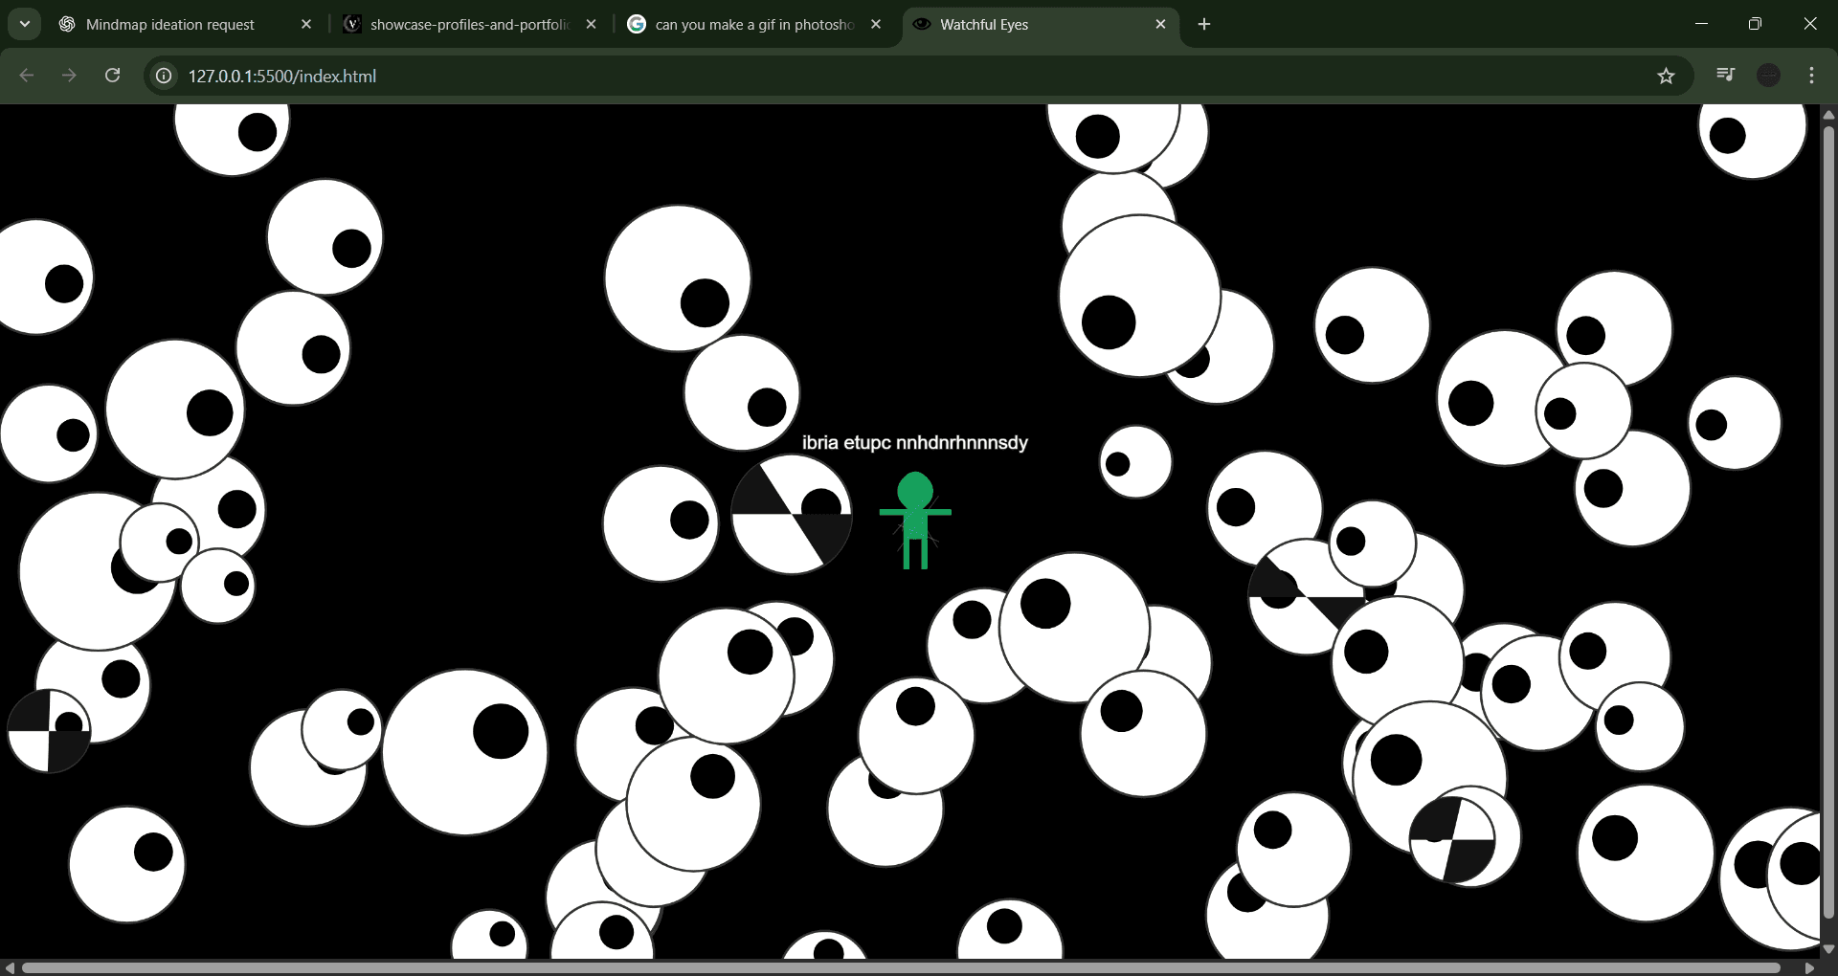Screen dimensions: 1838x976
Task: Close the Google search tab
Action: (x=876, y=25)
